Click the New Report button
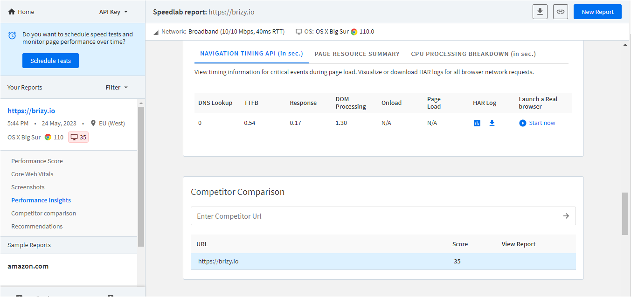631x297 pixels. tap(597, 12)
